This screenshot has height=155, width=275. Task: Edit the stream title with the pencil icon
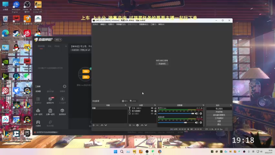pos(89,50)
